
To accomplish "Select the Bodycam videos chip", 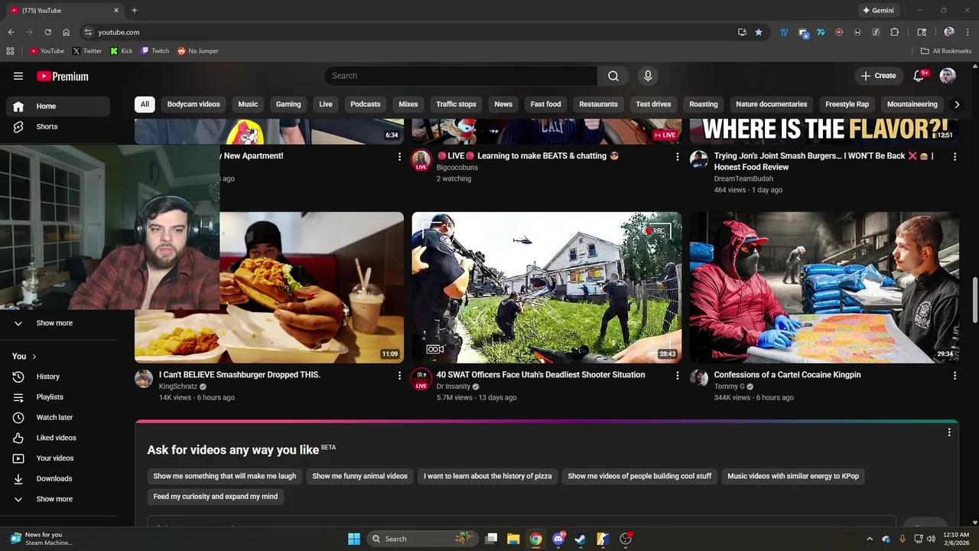I will click(x=194, y=104).
